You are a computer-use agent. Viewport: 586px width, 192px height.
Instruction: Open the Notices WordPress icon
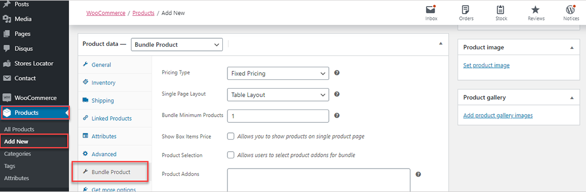571,10
